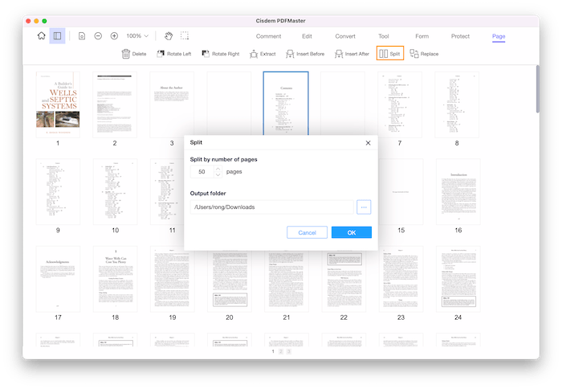This screenshot has height=389, width=562.
Task: Select page 2 thumbnail
Action: pos(115,104)
